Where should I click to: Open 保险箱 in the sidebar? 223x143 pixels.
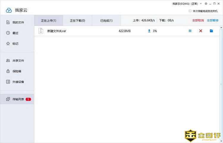point(17,71)
